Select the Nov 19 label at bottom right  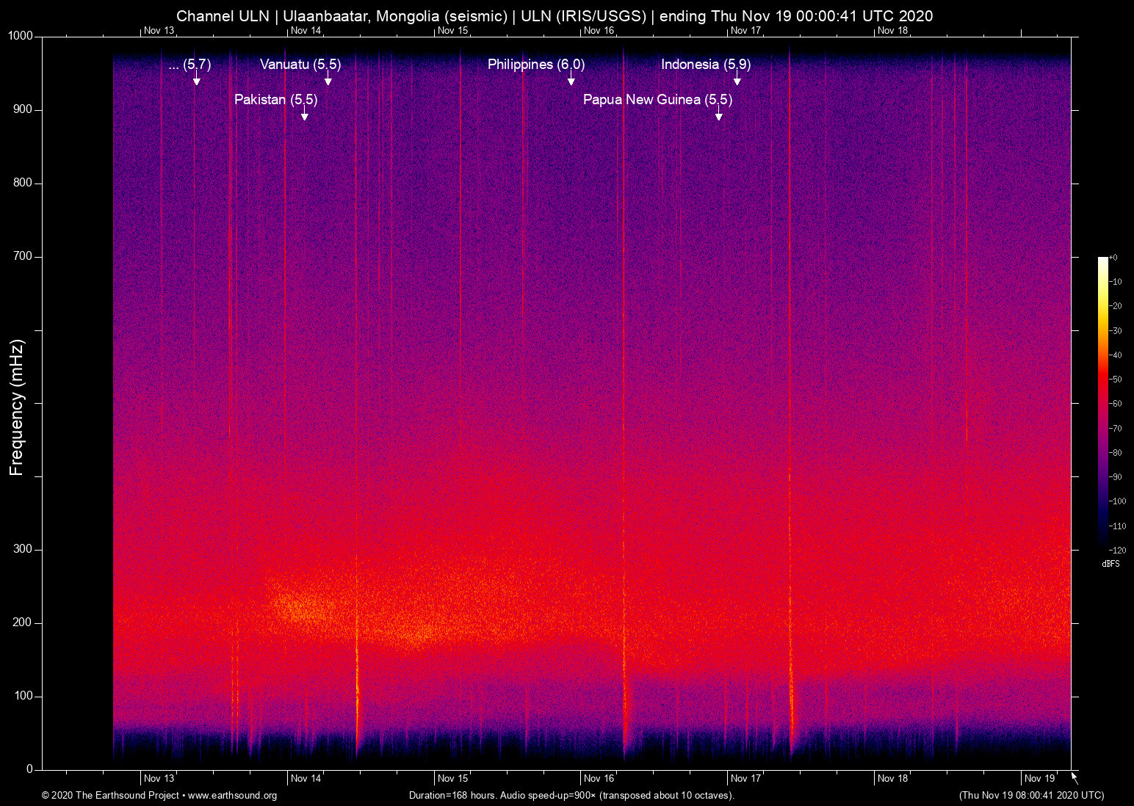pos(1039,778)
